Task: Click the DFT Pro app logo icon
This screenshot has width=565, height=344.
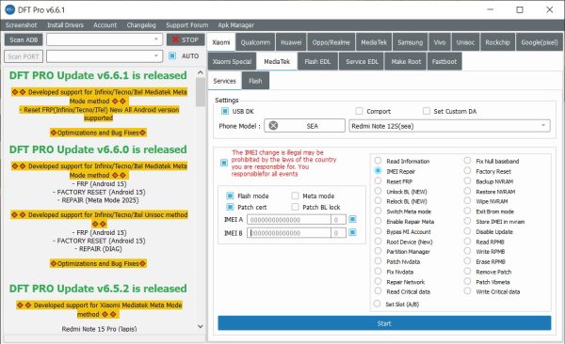Action: tap(10, 9)
